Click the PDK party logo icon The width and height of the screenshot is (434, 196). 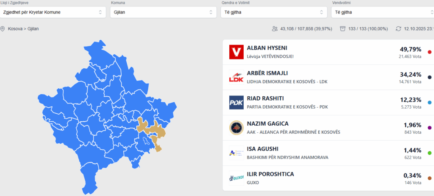[236, 103]
